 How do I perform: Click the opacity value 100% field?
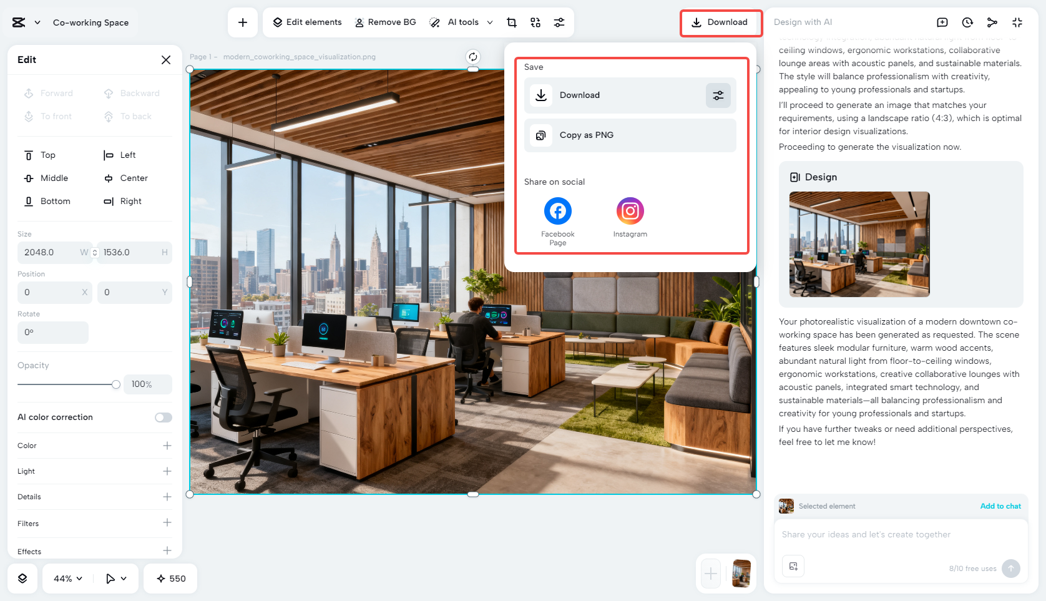pyautogui.click(x=148, y=384)
